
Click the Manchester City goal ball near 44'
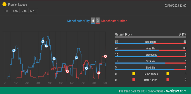pyautogui.click(x=54, y=59)
